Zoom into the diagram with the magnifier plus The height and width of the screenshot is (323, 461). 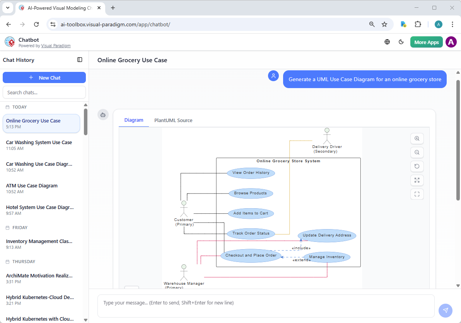click(417, 138)
